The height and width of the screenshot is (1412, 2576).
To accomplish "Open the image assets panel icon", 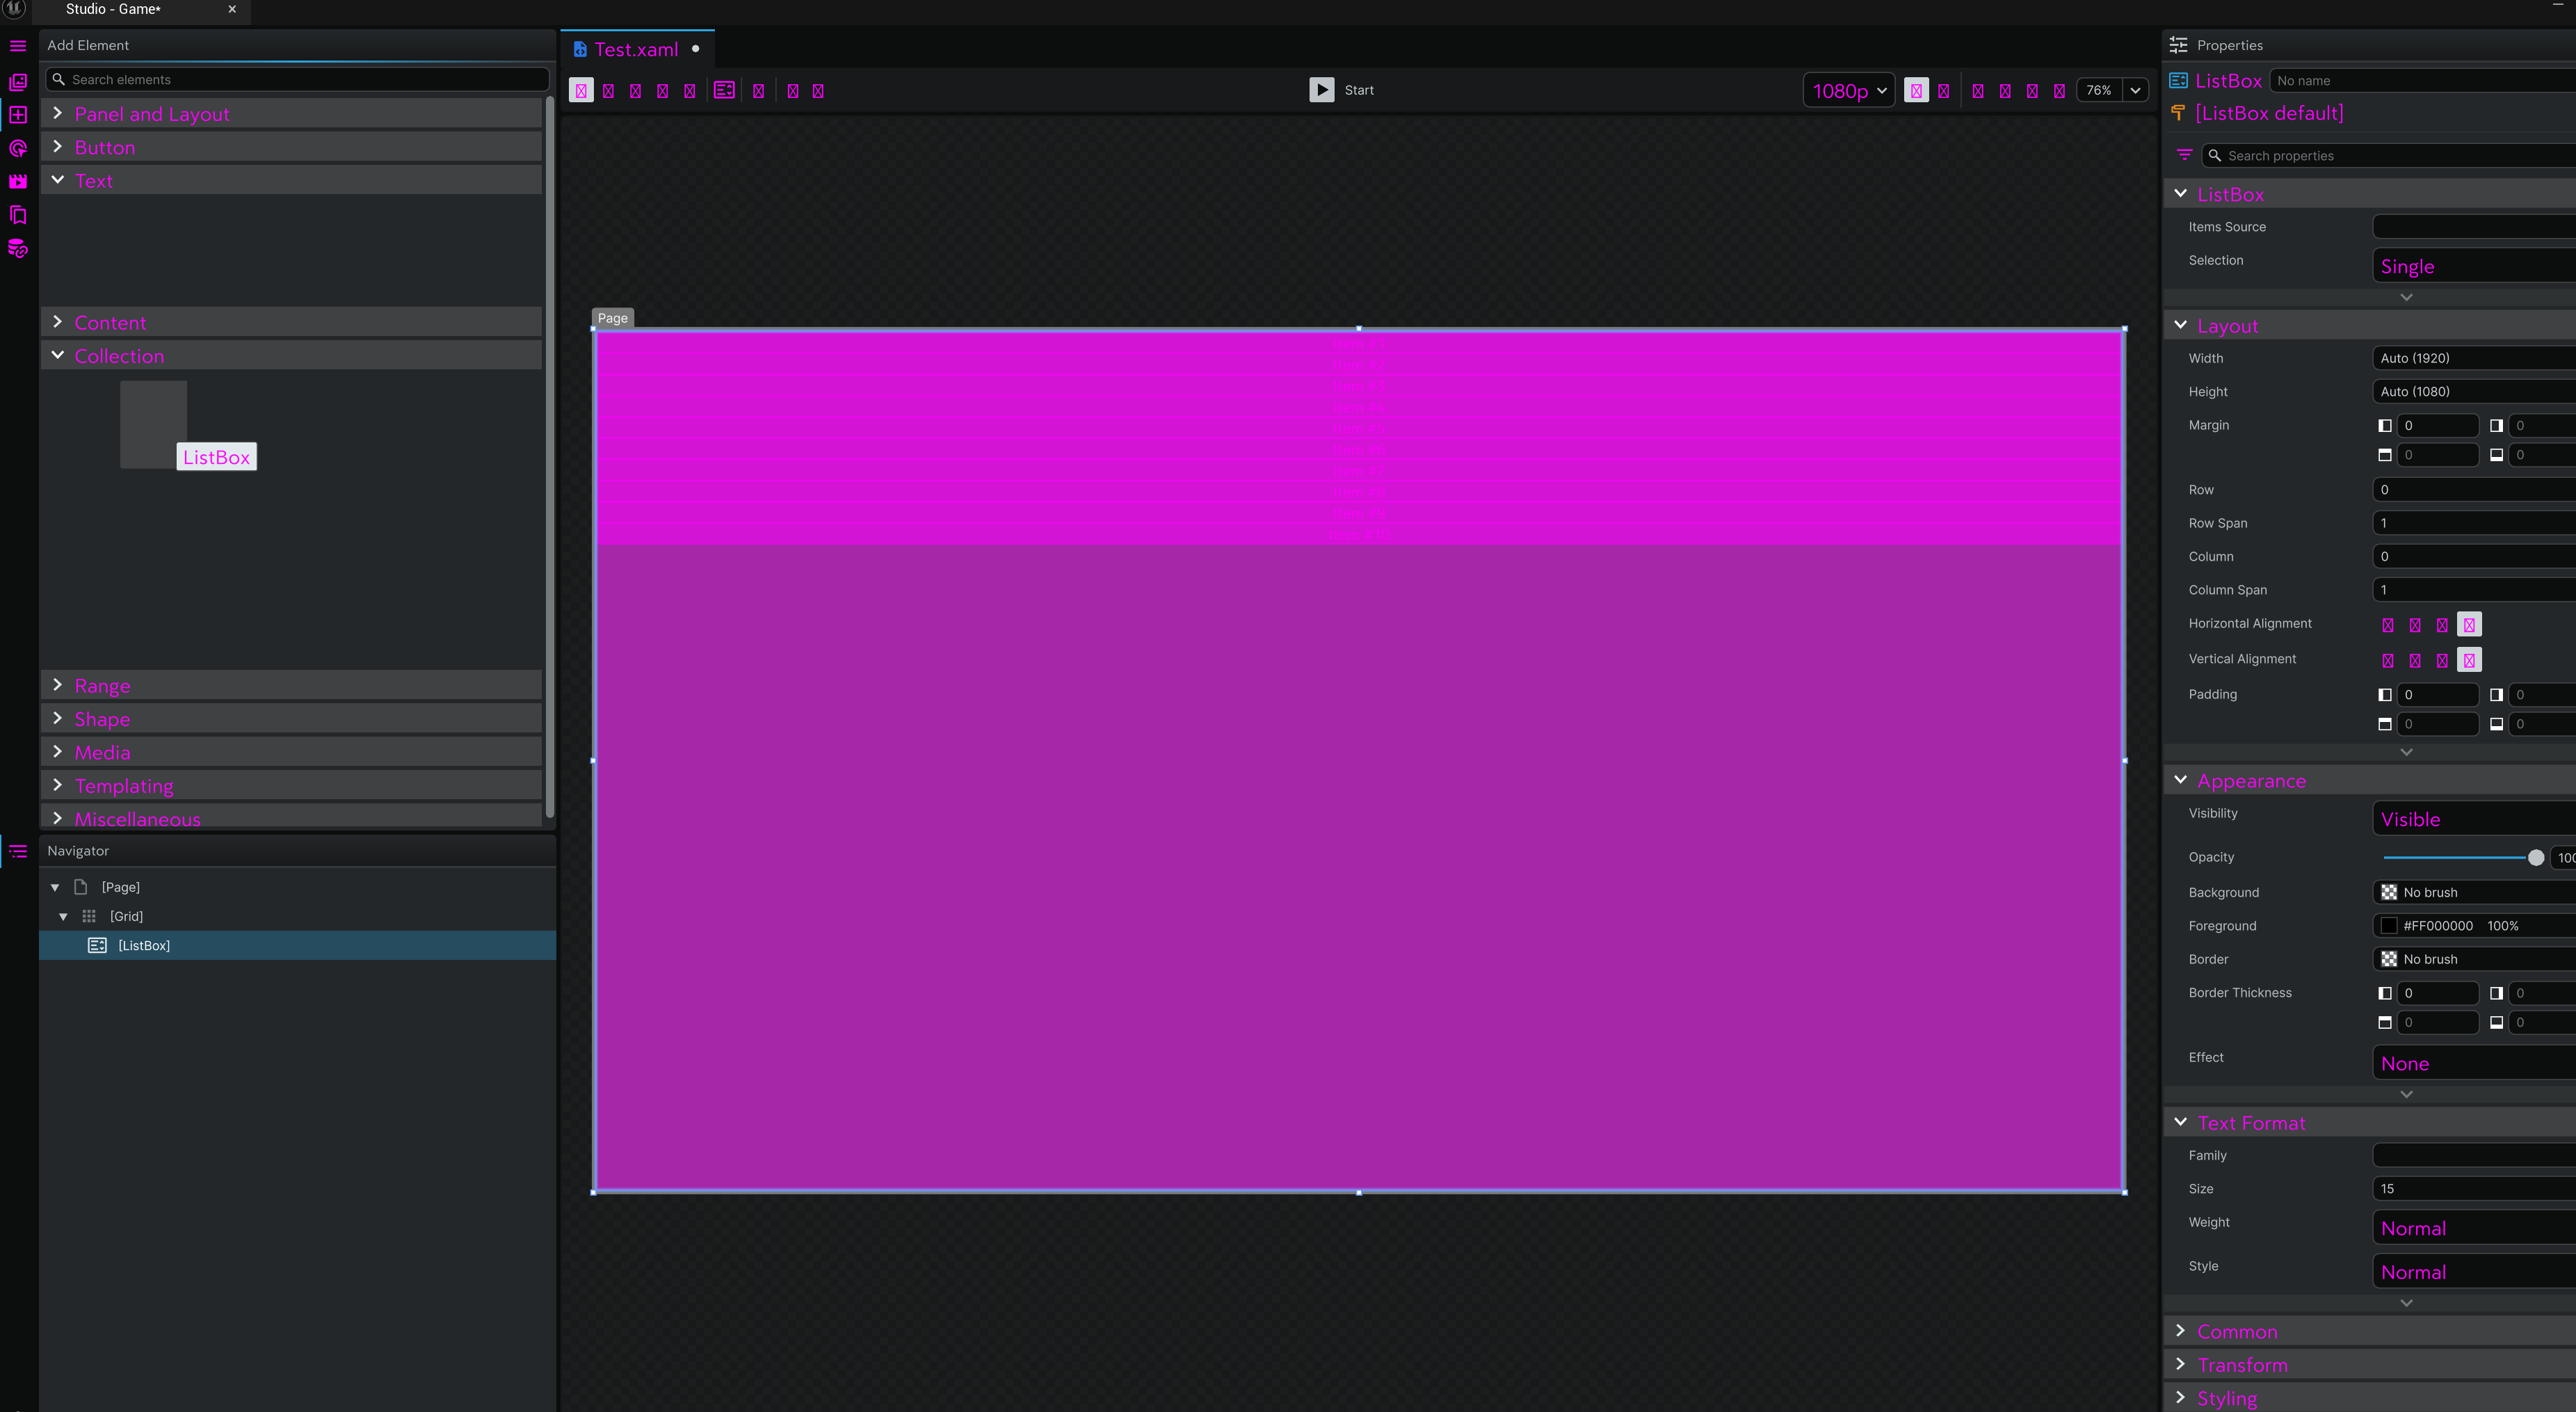I will coord(18,82).
